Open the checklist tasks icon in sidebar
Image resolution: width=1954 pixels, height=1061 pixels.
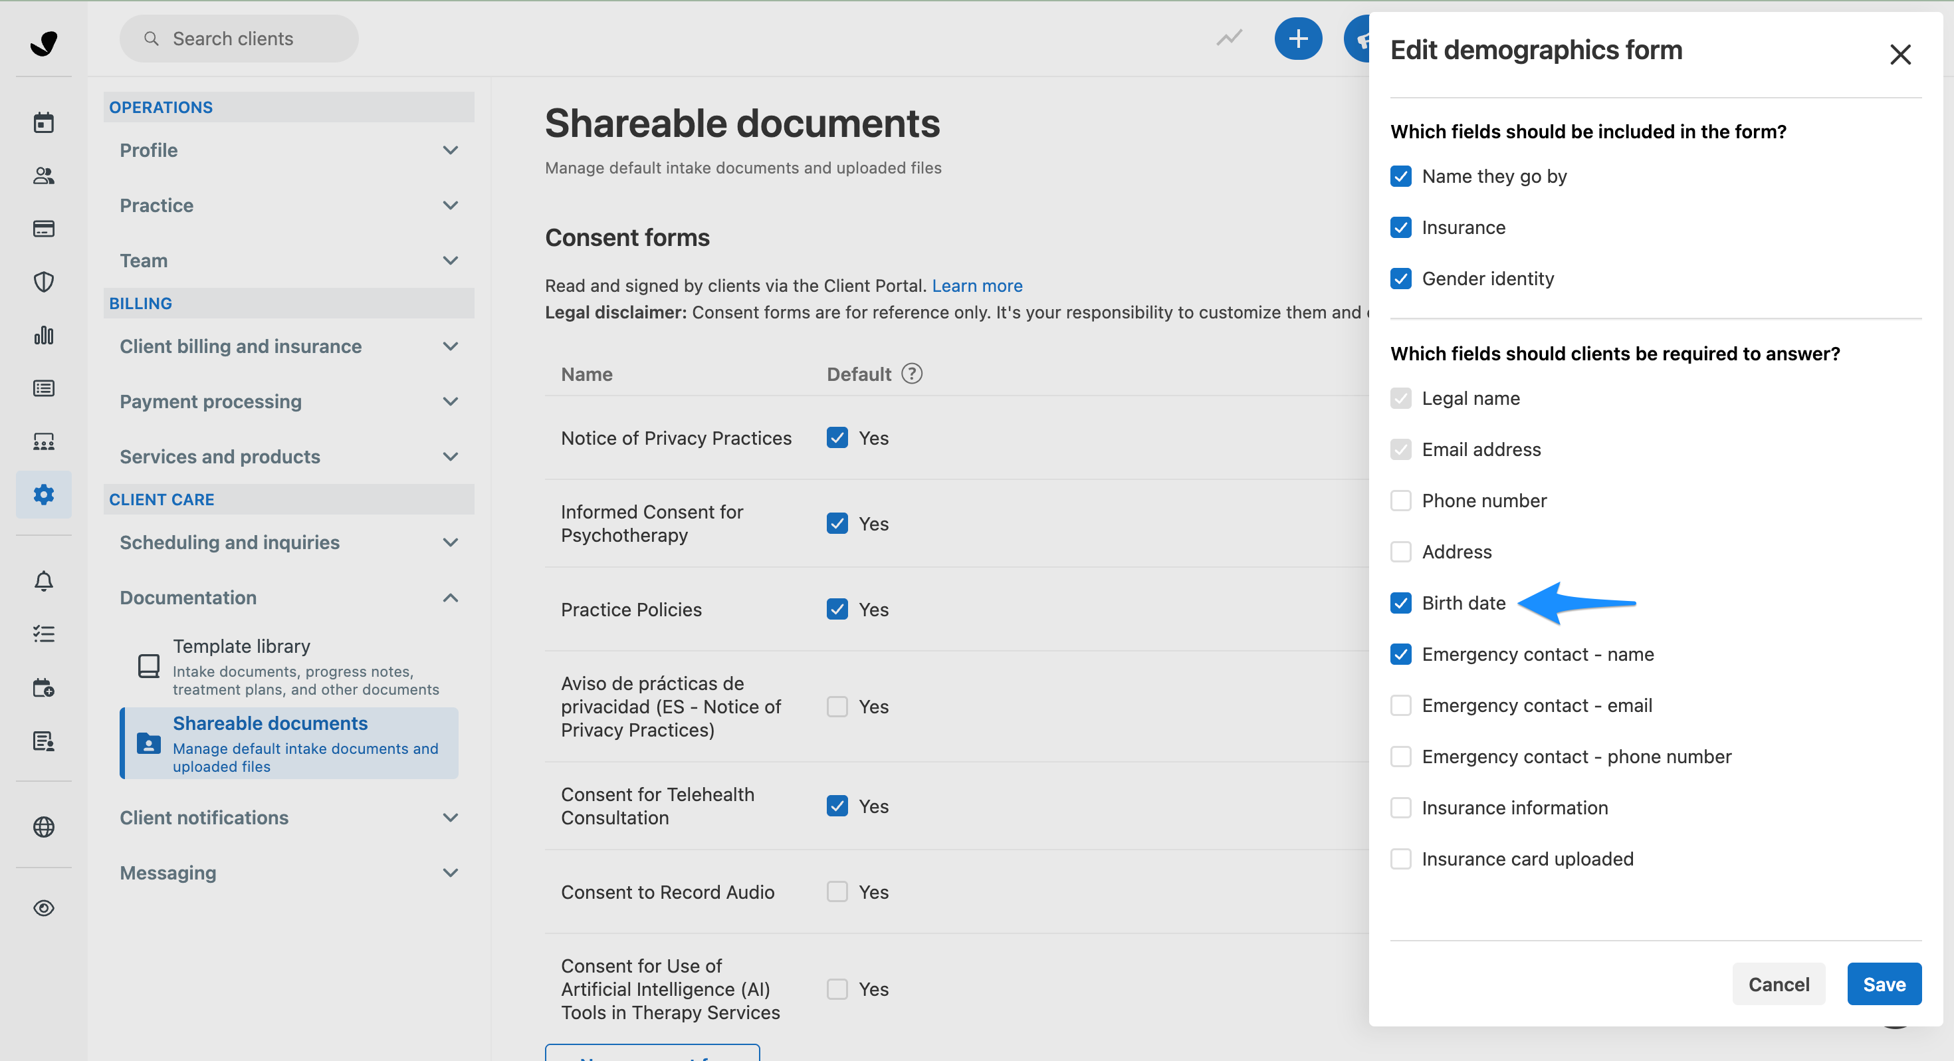[x=44, y=634]
